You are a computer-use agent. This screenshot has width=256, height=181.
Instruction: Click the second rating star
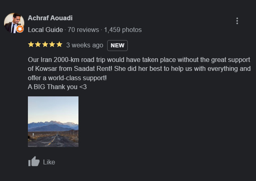38,45
